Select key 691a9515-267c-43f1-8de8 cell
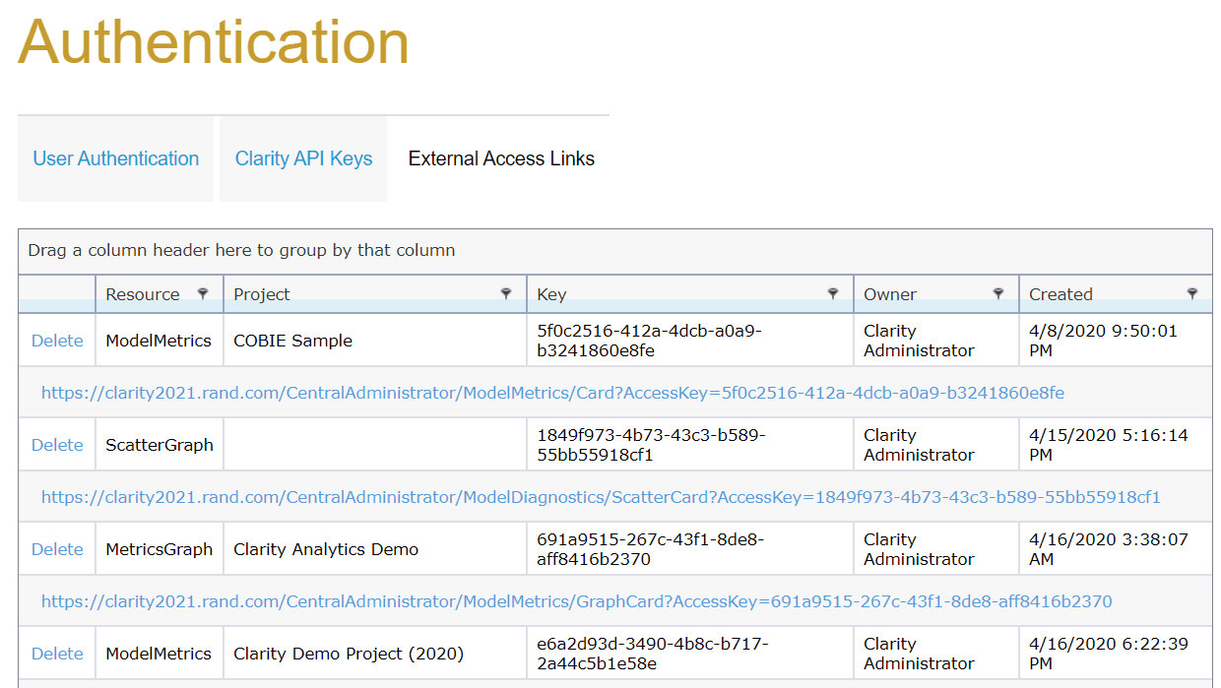 pos(690,549)
